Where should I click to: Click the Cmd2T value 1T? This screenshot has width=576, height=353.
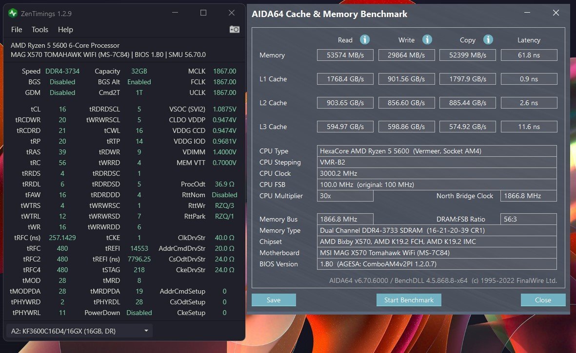point(139,93)
